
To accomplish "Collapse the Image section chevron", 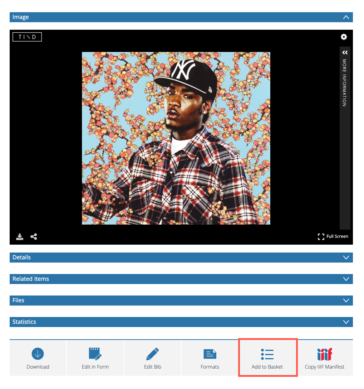I will click(346, 17).
